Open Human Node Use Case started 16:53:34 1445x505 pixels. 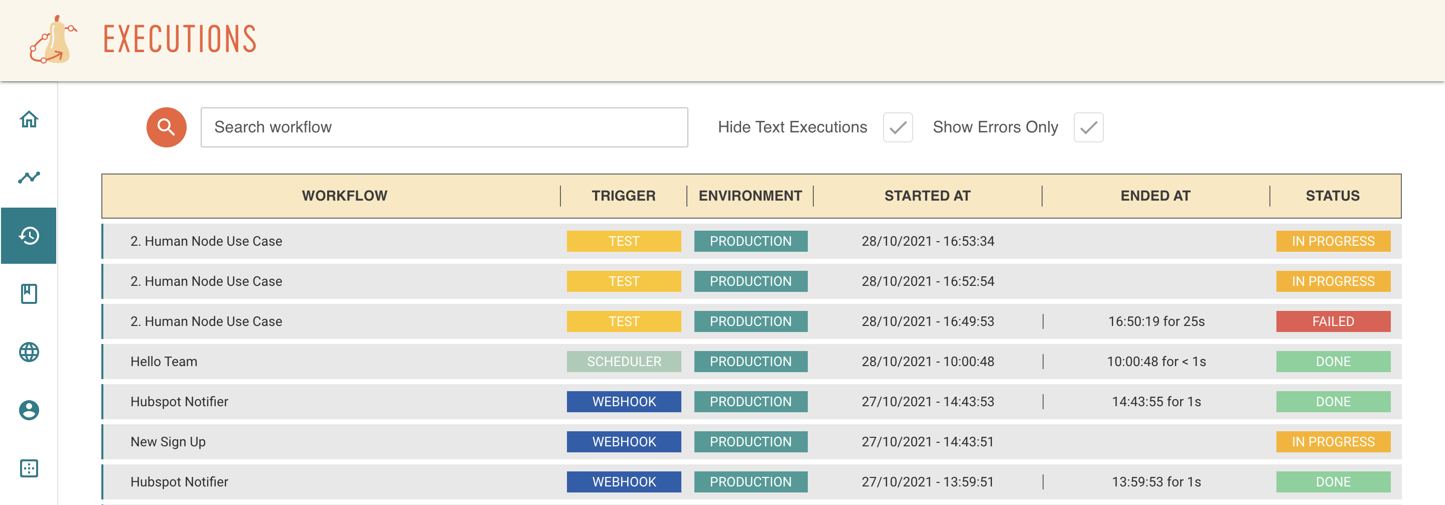pos(752,241)
